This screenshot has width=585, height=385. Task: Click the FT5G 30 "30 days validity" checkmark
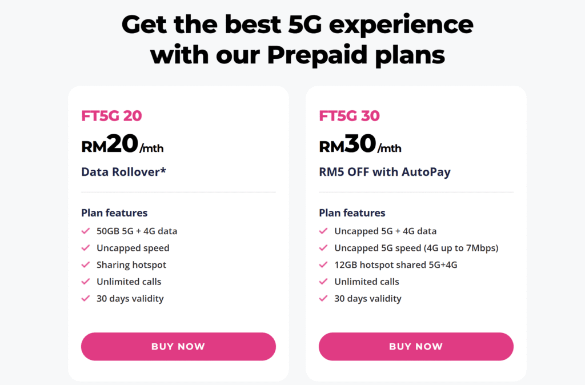coord(323,298)
